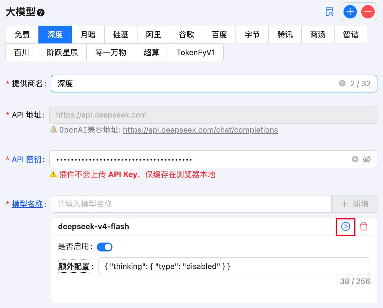Open the document search icon
383x308 pixels.
click(330, 12)
